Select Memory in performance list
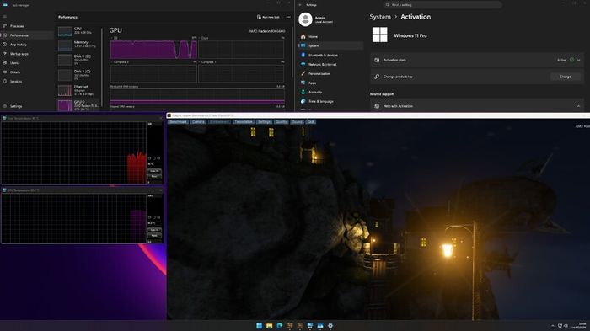Screen dimensions: 590x331 point(78,45)
